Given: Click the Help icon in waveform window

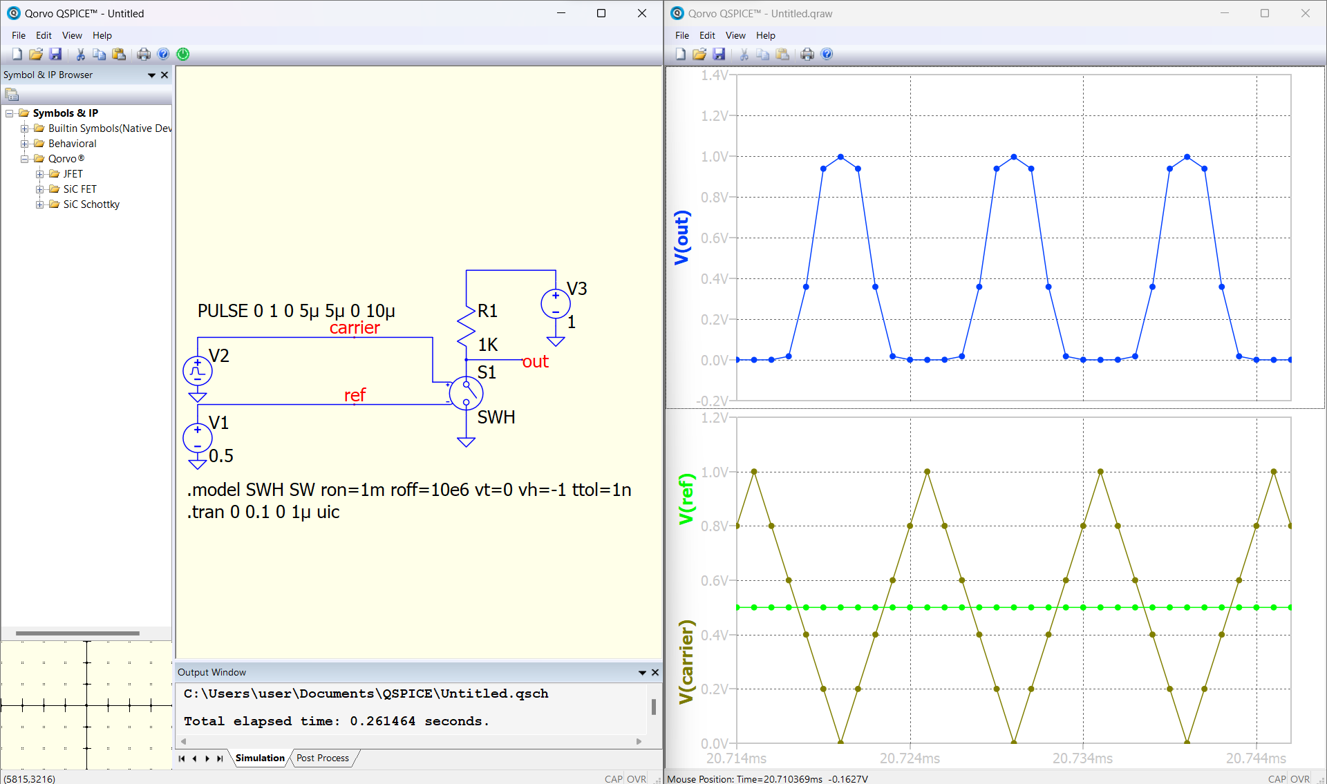Looking at the screenshot, I should click(x=827, y=54).
